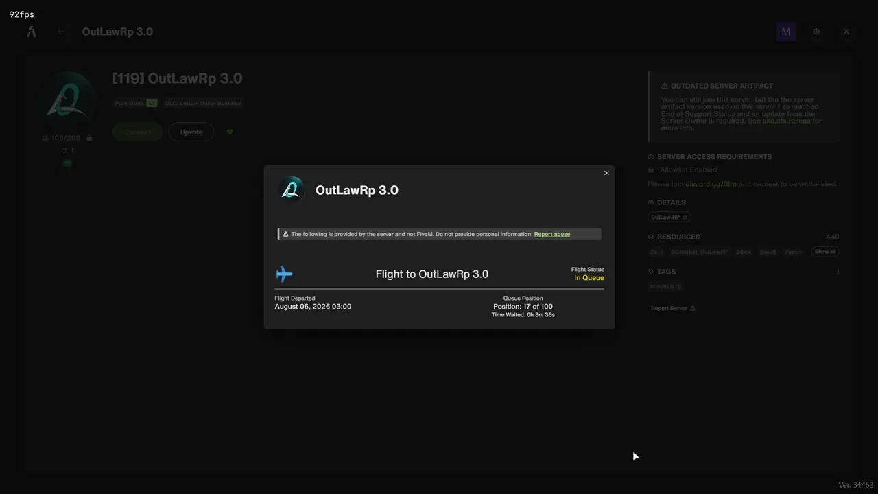This screenshot has width=878, height=494.
Task: Open the M user profile avatar
Action: click(786, 32)
